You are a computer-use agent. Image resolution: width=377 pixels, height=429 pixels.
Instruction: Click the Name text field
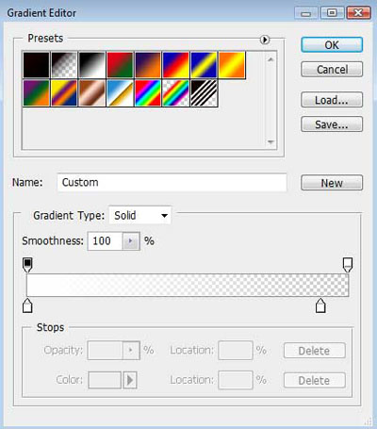[172, 182]
